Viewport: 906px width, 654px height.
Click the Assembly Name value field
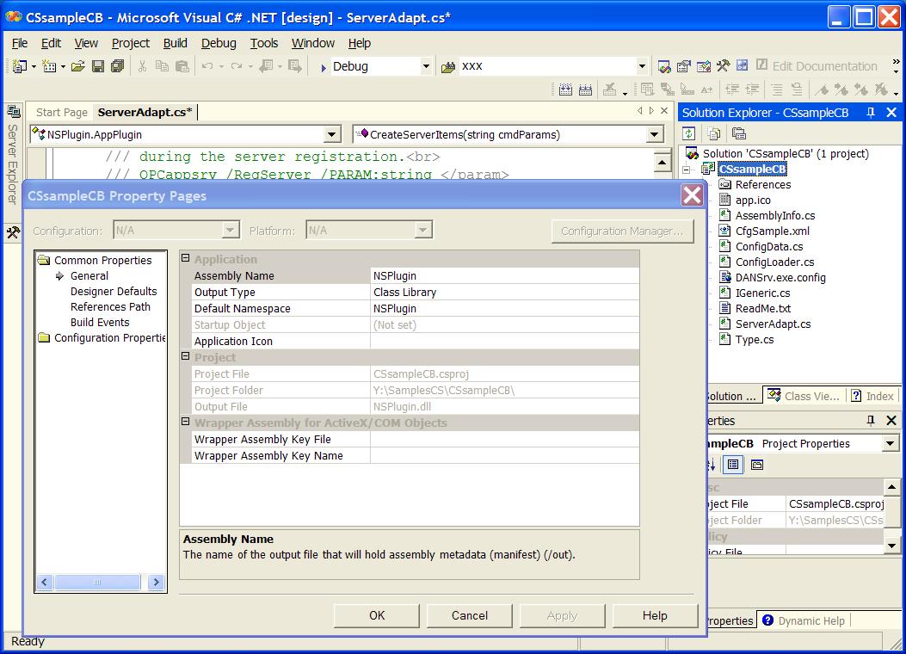tap(505, 275)
